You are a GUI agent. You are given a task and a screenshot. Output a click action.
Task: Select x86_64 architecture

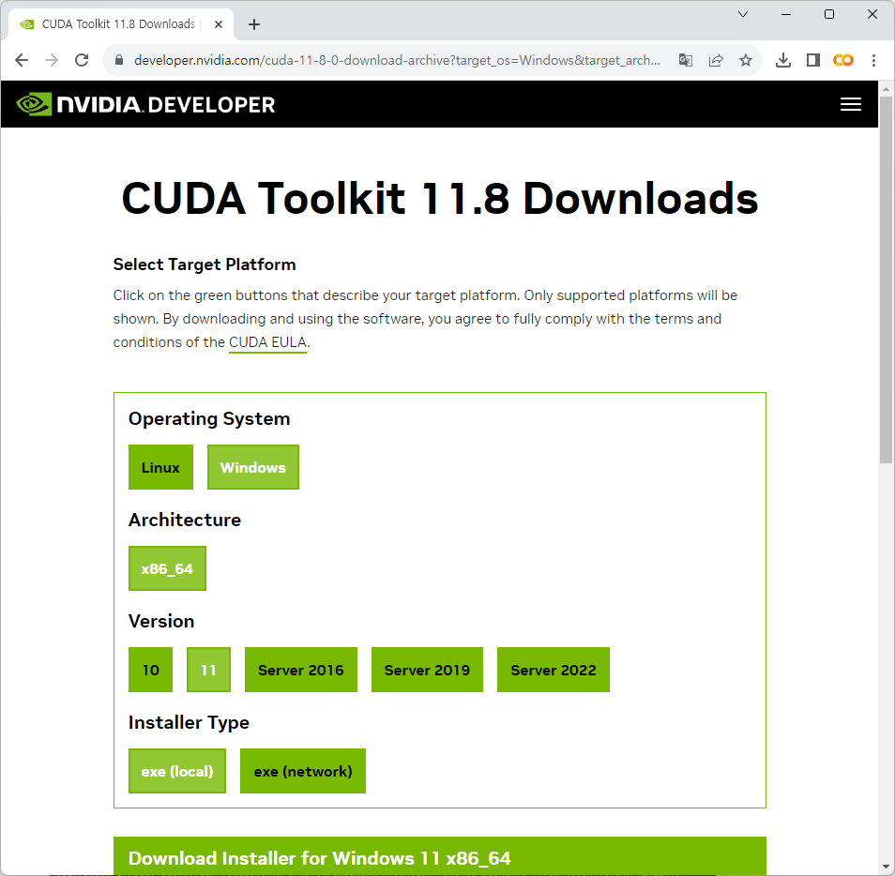tap(167, 568)
